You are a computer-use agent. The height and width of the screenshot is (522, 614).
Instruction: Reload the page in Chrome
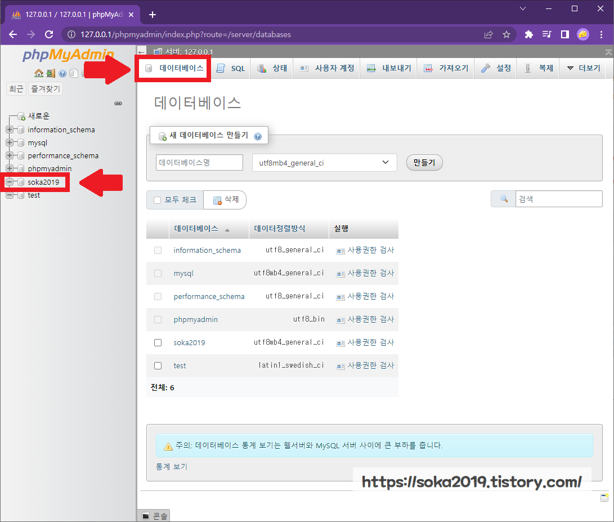click(49, 34)
